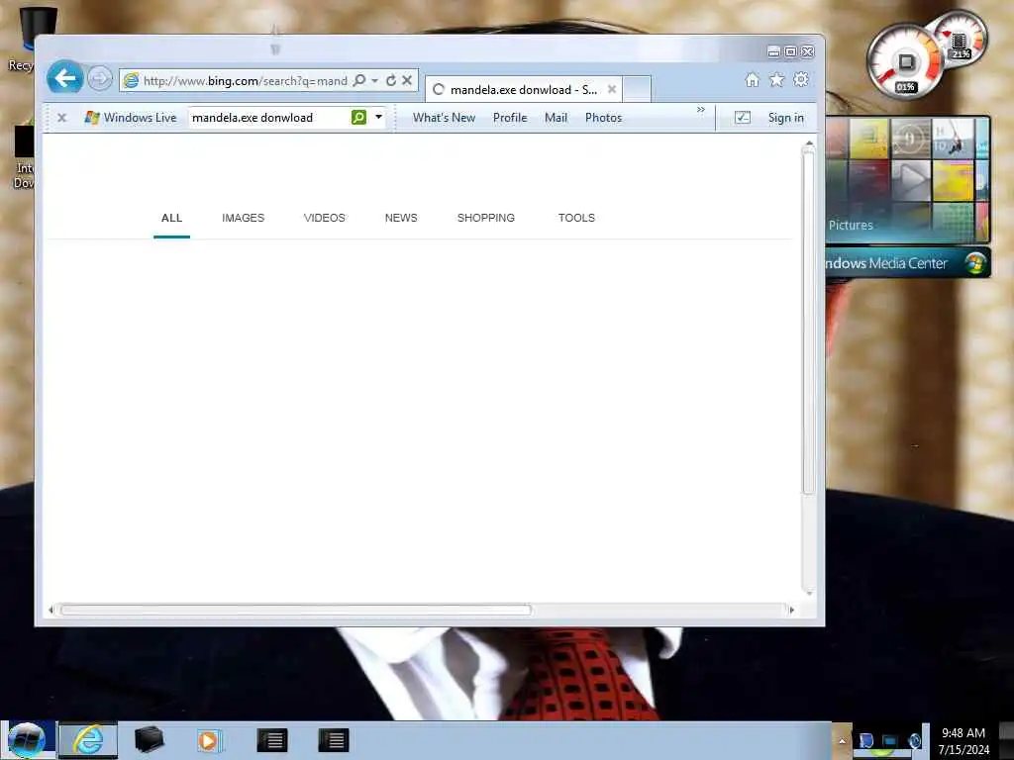Focus the bing.com address field
The height and width of the screenshot is (760, 1014).
pos(245,81)
